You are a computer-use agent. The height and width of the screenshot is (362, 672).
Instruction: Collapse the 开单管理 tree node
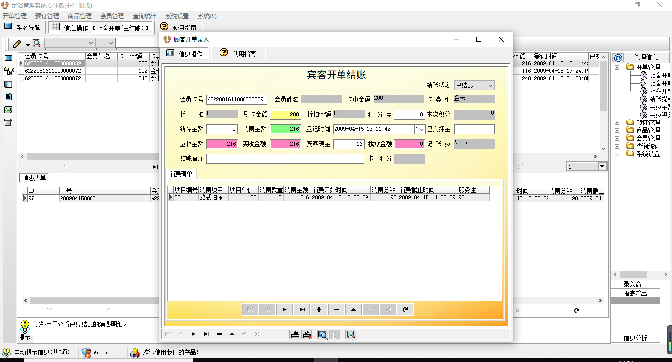coord(617,67)
